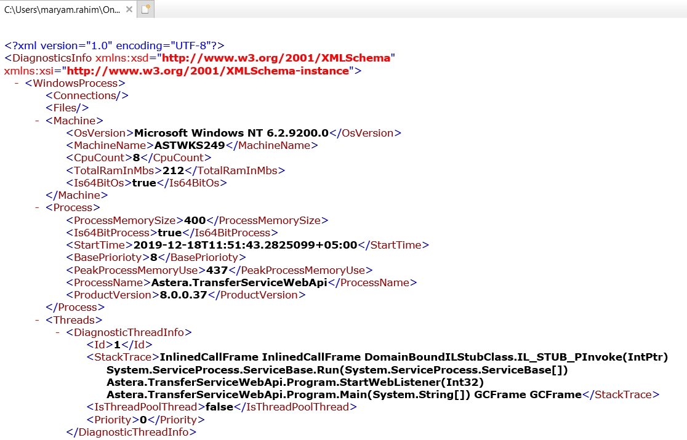Collapse the DiagnosticThreadInfo node
Image resolution: width=687 pixels, height=440 pixels.
tap(58, 332)
